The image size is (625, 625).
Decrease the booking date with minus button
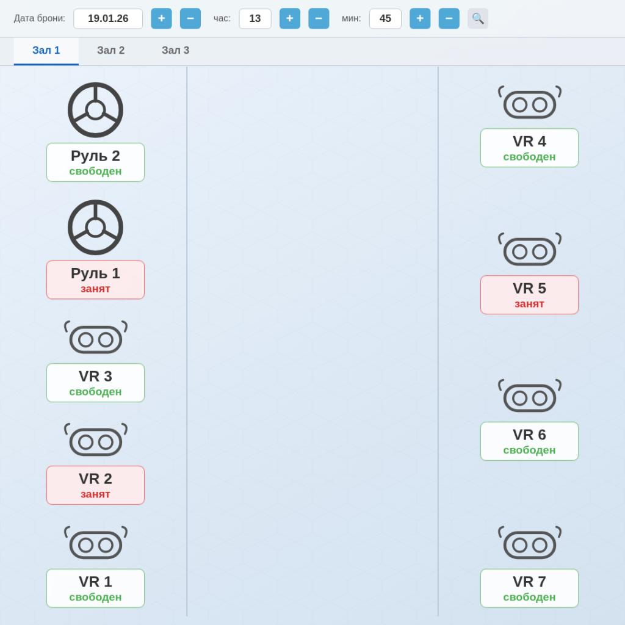tap(190, 18)
